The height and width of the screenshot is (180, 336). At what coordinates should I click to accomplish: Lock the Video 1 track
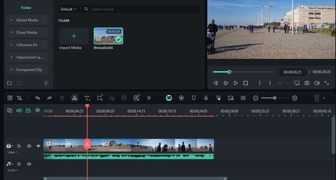click(x=19, y=146)
